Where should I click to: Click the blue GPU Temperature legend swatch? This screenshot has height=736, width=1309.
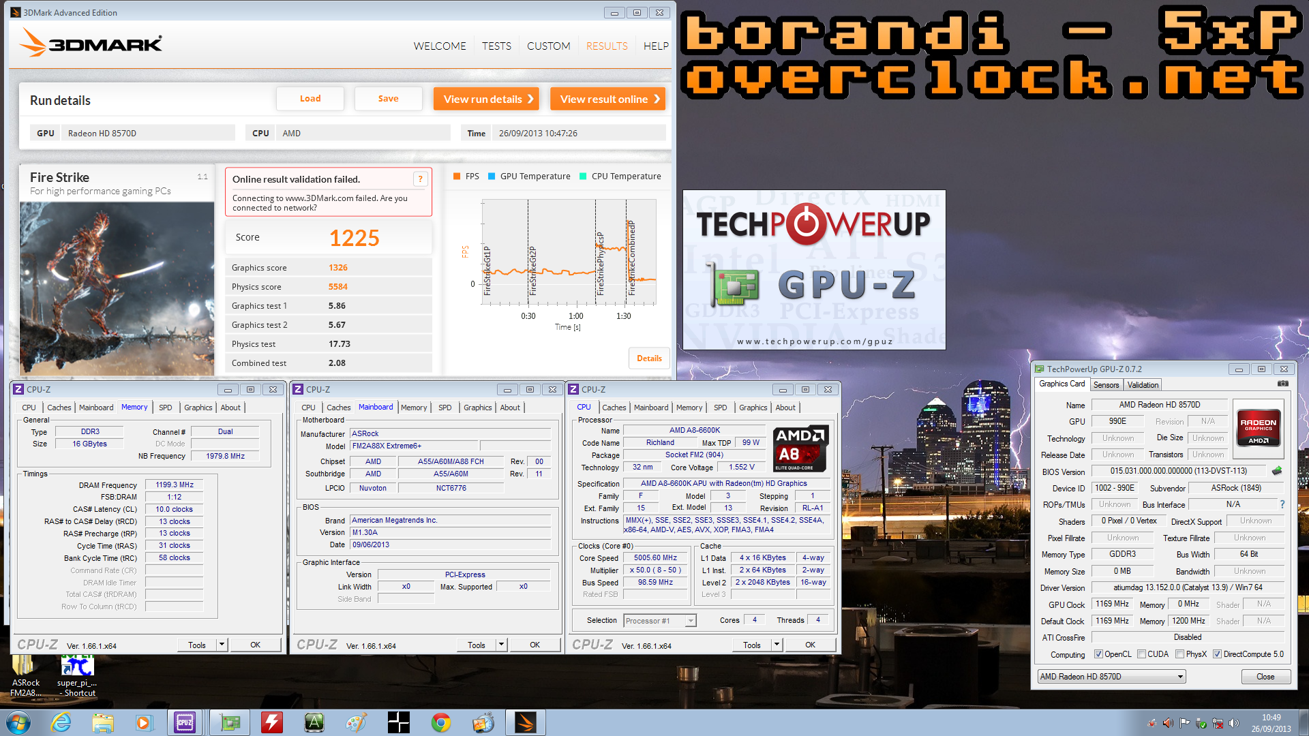[492, 177]
